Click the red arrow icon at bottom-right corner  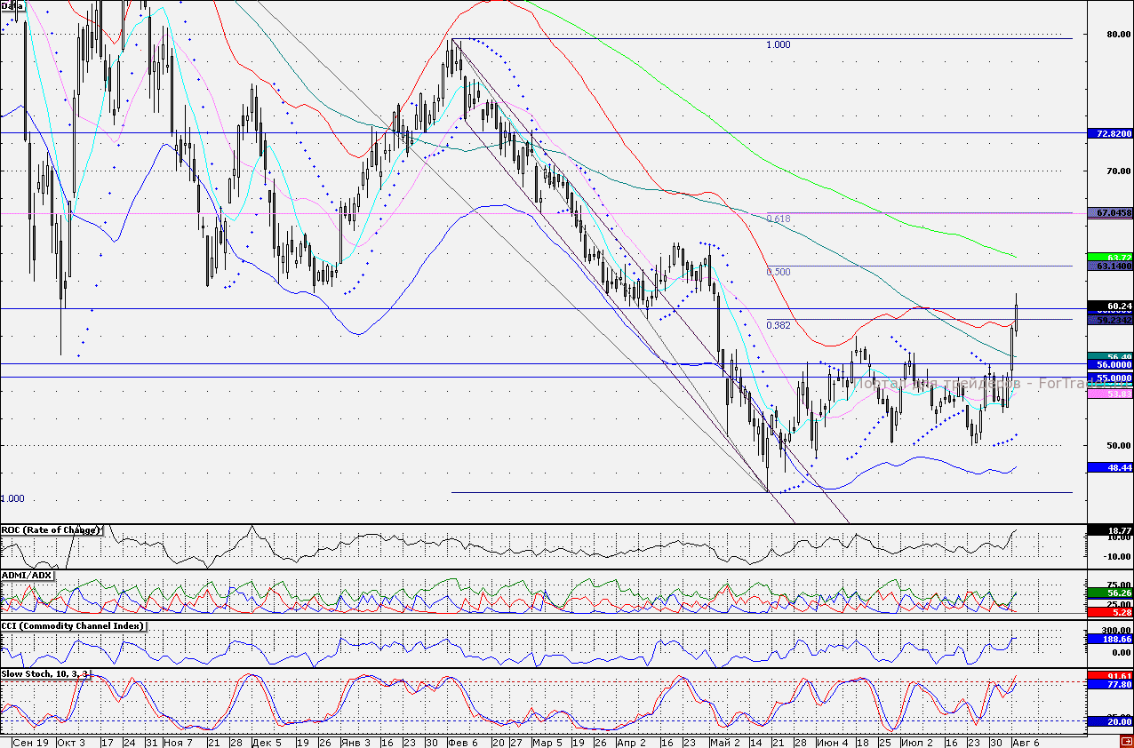tap(1126, 741)
